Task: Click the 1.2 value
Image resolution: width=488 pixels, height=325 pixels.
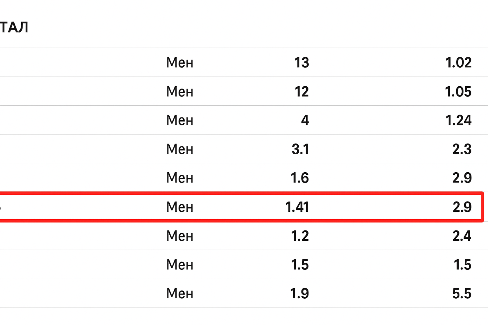Action: tap(300, 236)
